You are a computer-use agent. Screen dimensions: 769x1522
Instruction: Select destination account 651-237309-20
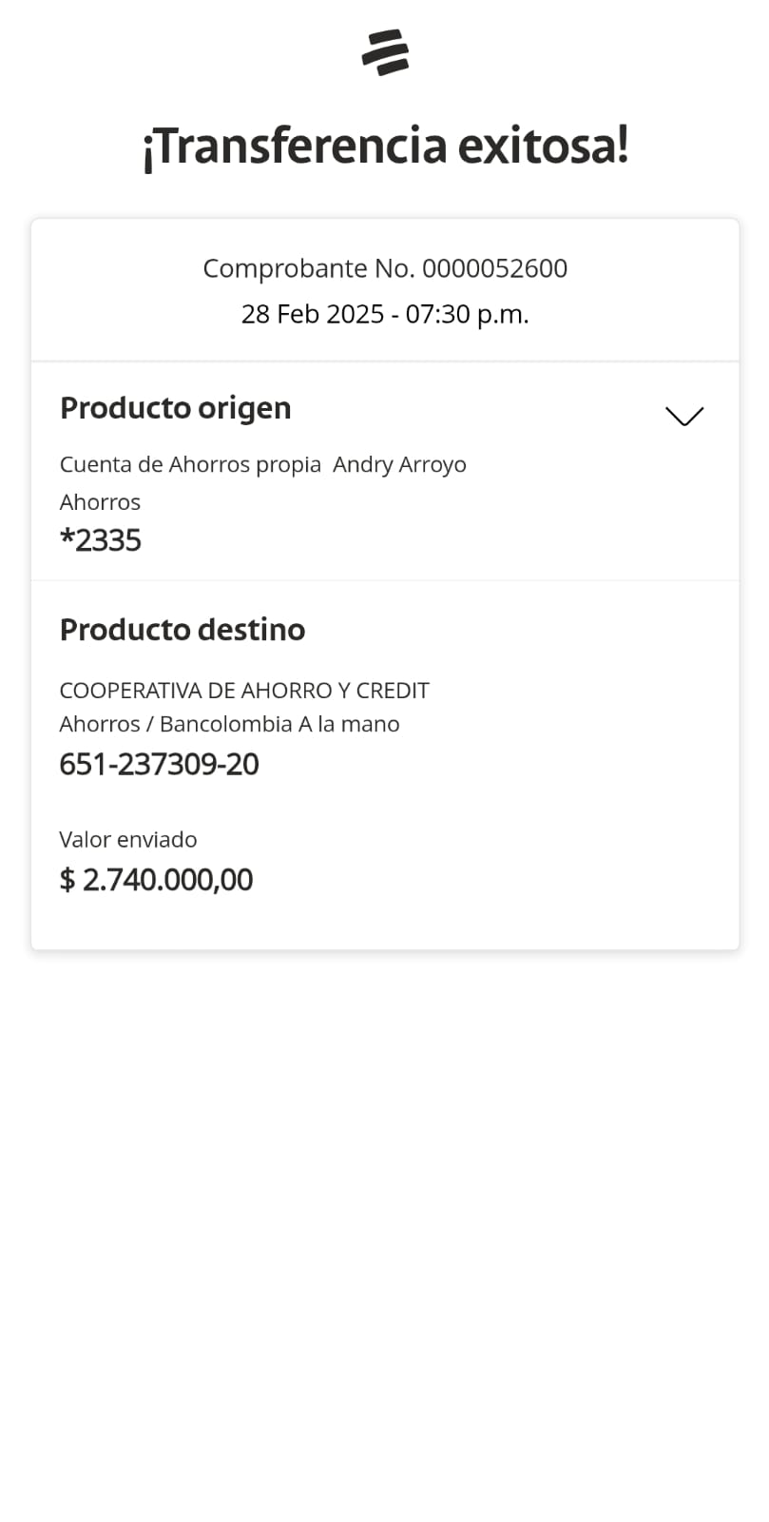159,764
